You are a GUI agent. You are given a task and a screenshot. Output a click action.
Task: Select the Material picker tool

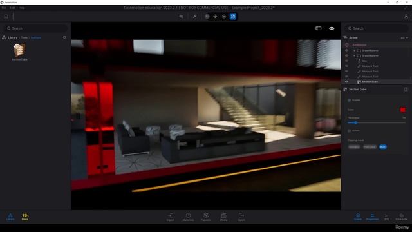(x=181, y=17)
